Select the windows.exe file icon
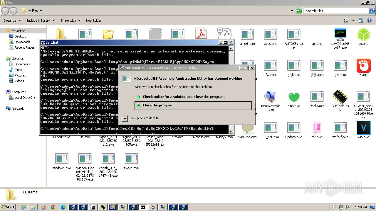 [x=62, y=159]
